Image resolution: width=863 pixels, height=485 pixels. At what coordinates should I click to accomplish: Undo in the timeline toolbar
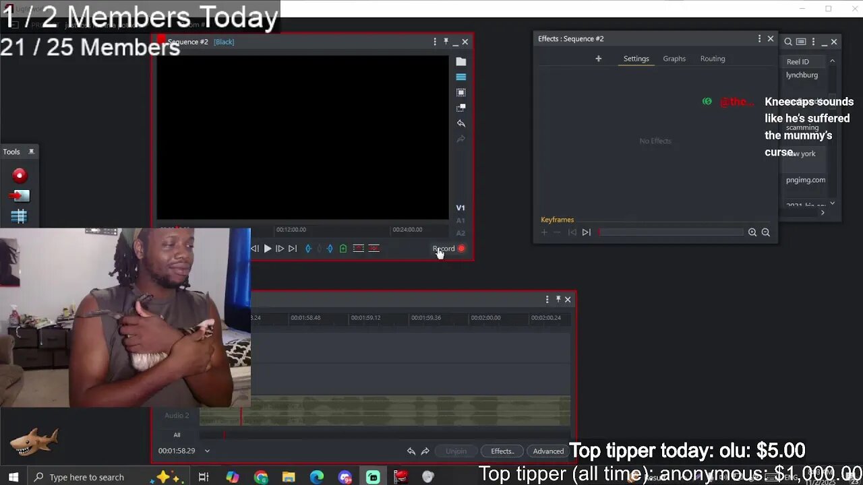point(411,451)
